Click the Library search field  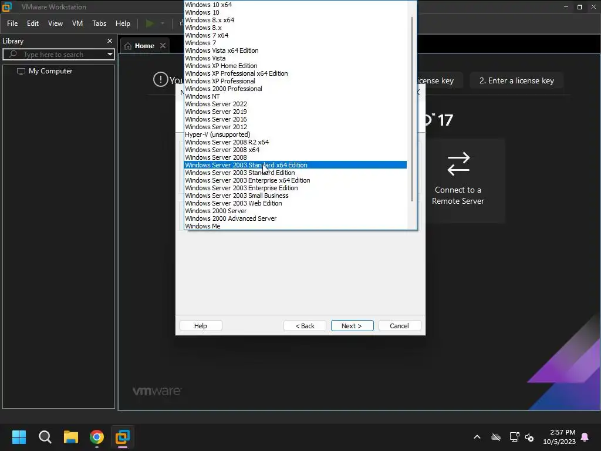[x=59, y=55]
